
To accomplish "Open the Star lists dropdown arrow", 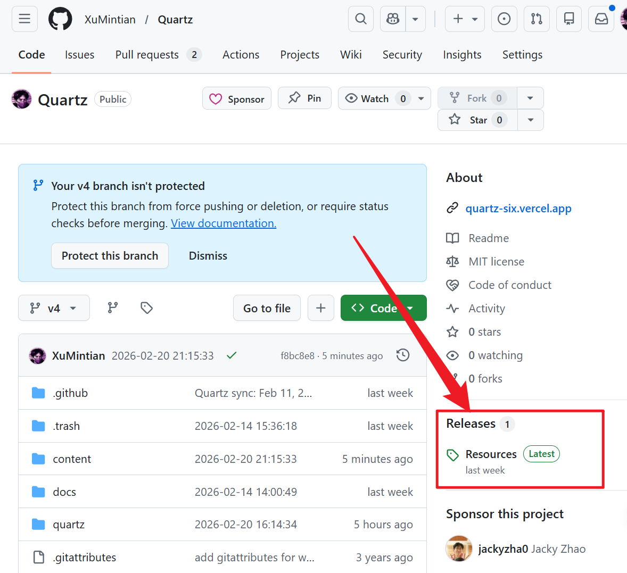I will click(530, 120).
